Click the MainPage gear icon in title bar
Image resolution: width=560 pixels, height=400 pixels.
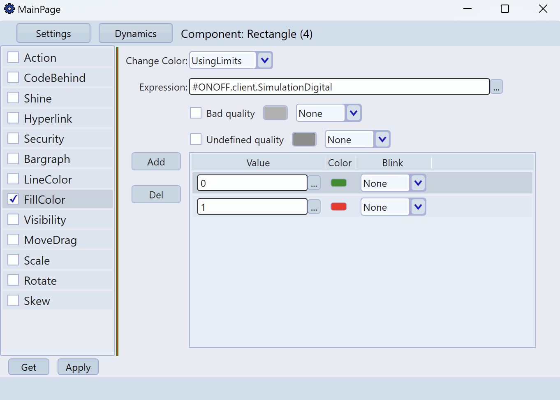click(9, 9)
